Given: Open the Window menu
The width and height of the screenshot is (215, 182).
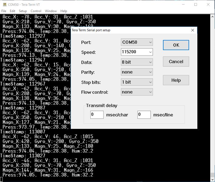Looking at the screenshot, I should 51,11.
